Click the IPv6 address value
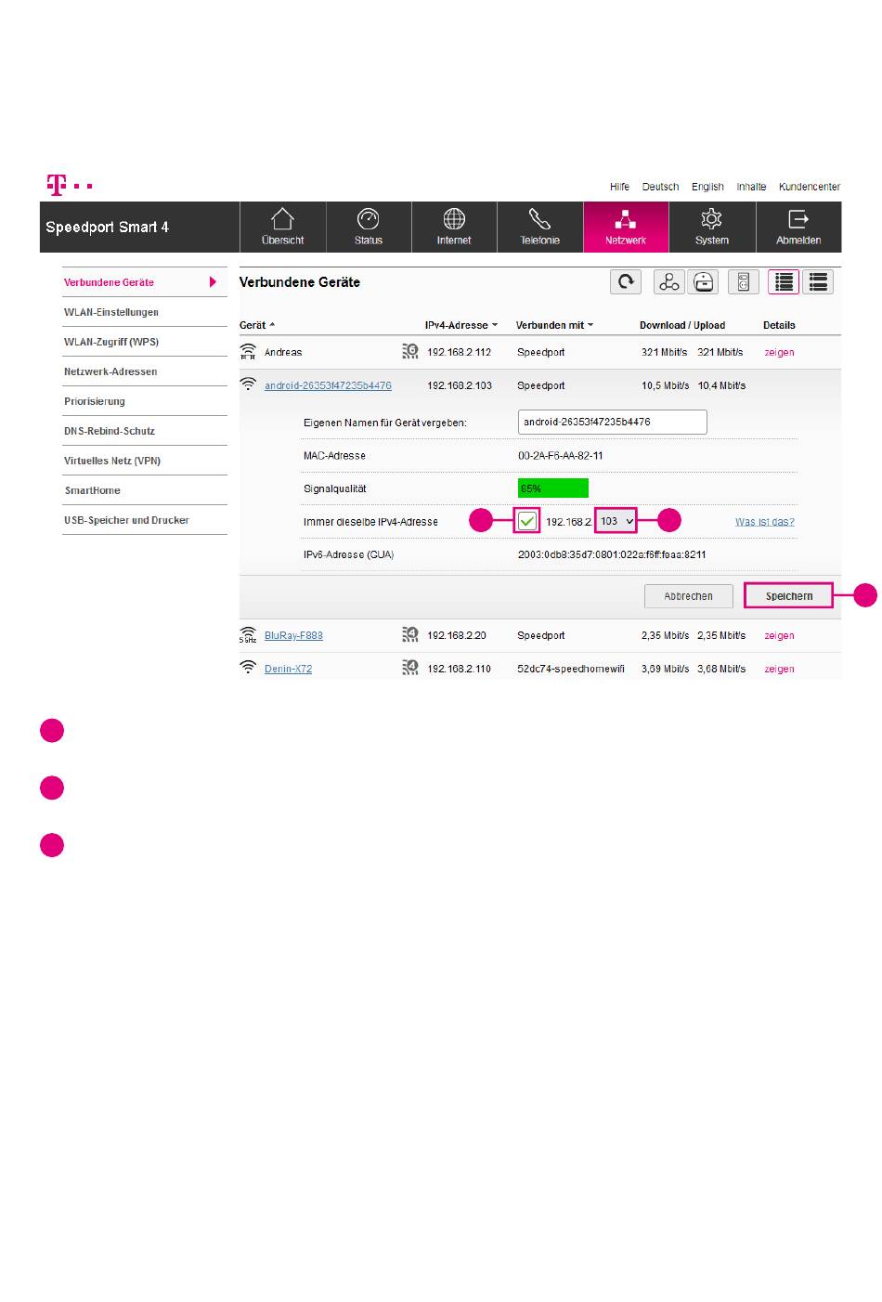This screenshot has width=882, height=1302. point(612,554)
